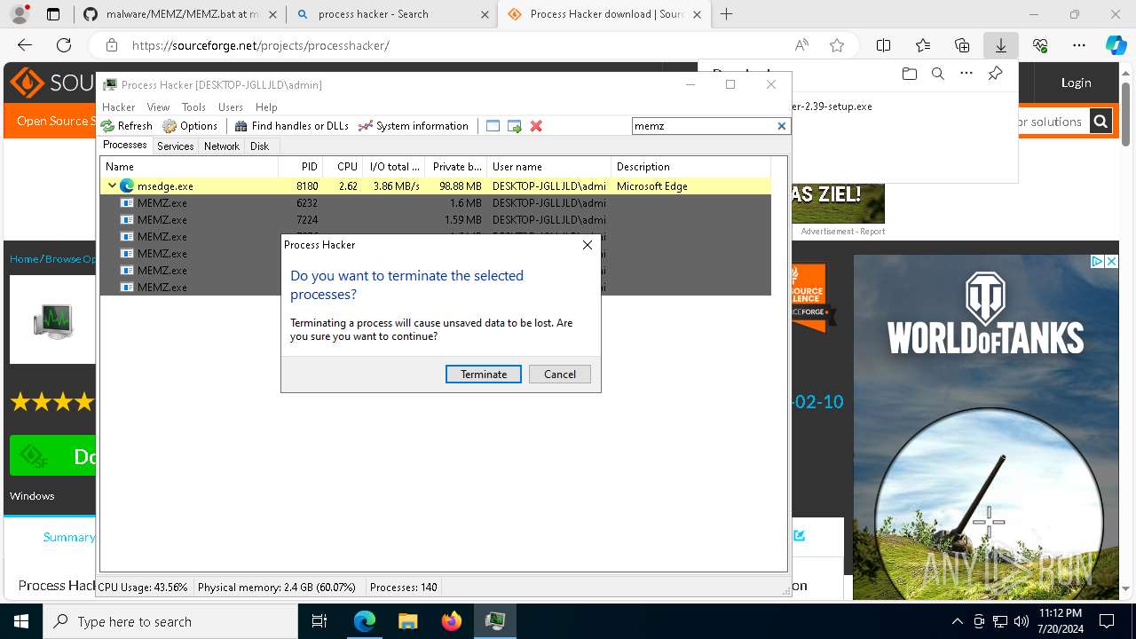The height and width of the screenshot is (639, 1136).
Task: Open more options in Downloads panel
Action: [x=966, y=74]
